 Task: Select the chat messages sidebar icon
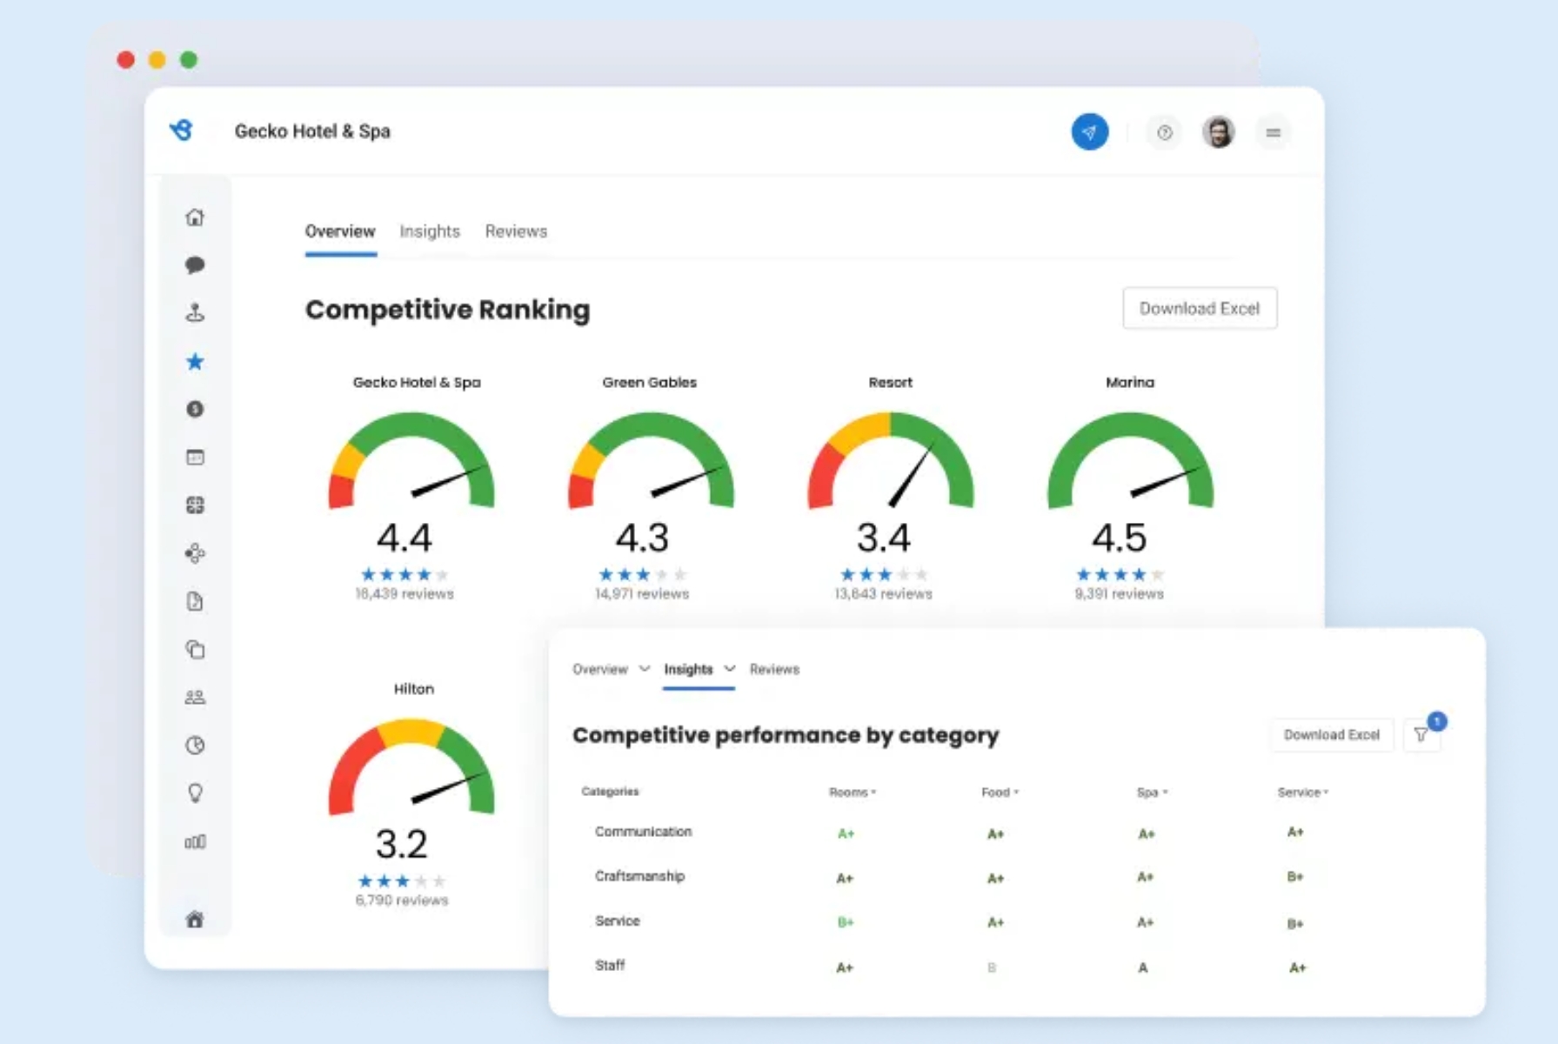(x=196, y=265)
